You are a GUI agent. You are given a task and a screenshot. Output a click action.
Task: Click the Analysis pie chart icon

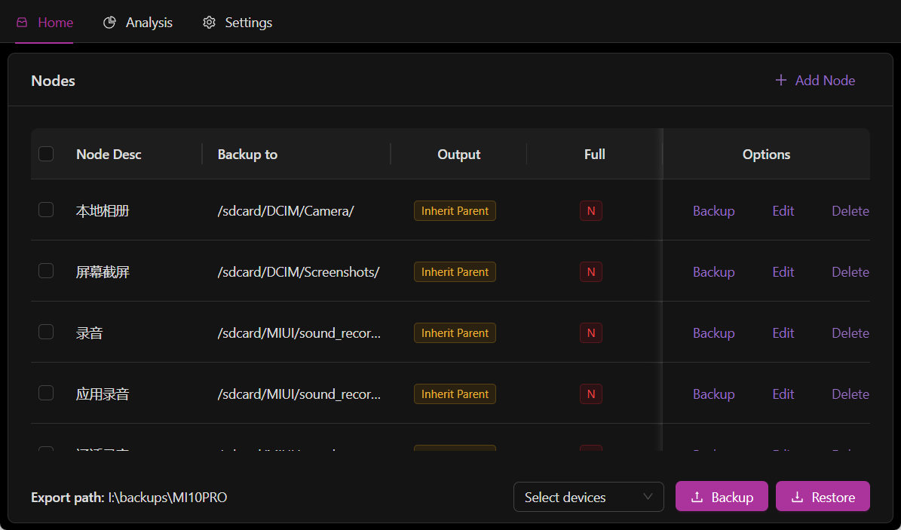[109, 23]
